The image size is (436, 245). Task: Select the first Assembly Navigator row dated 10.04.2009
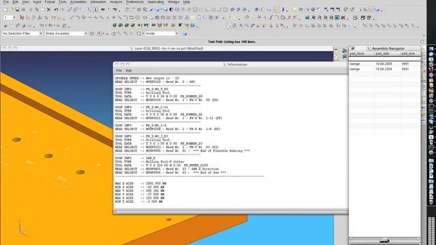click(384, 64)
